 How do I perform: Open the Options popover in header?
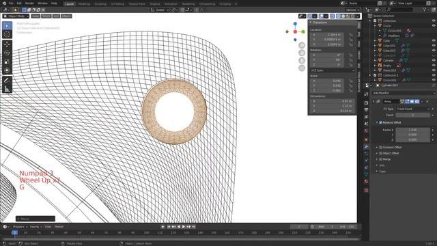coord(352,10)
